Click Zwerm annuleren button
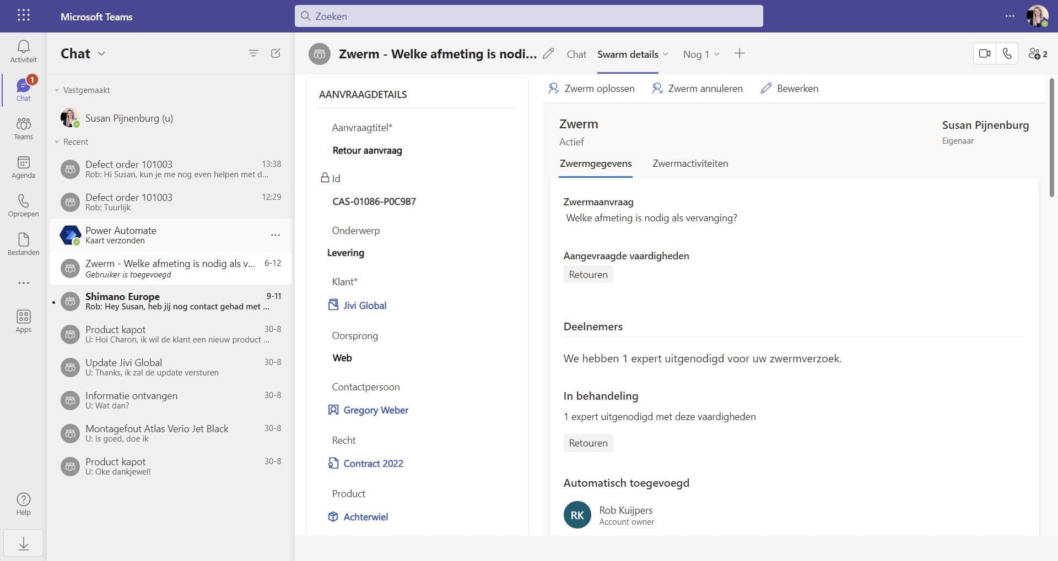Screen dimensions: 1058x561 click(x=697, y=89)
